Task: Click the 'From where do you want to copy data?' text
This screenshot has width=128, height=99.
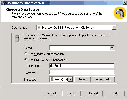Action: (57, 15)
